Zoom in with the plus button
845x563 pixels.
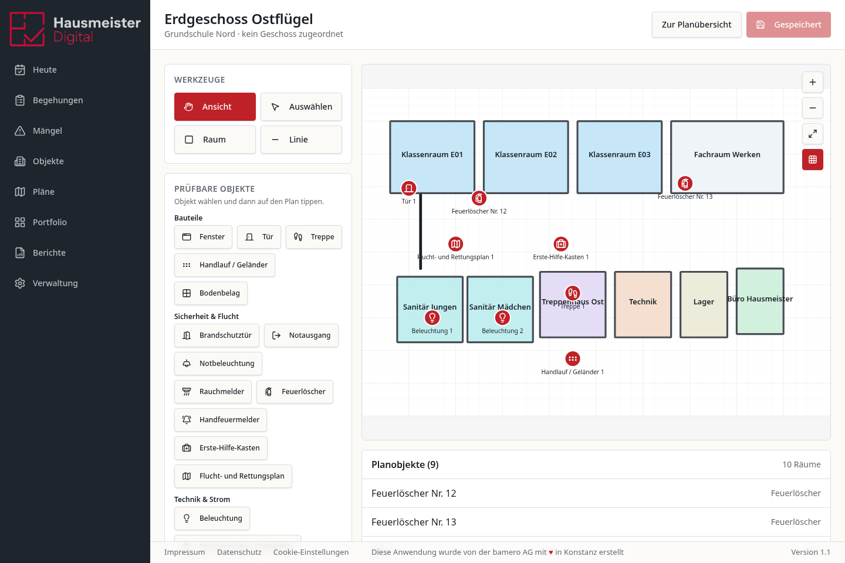[x=813, y=82]
